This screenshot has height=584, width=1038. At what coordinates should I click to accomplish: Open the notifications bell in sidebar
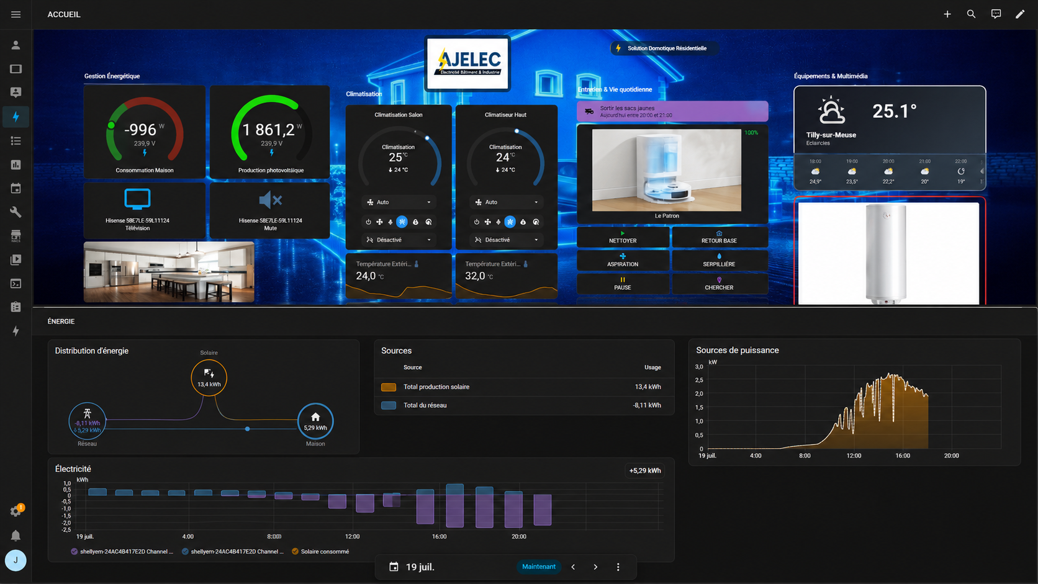click(x=16, y=536)
